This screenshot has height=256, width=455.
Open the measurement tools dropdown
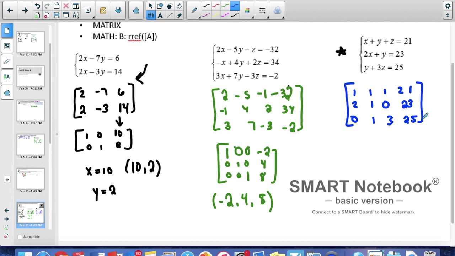[76, 15]
